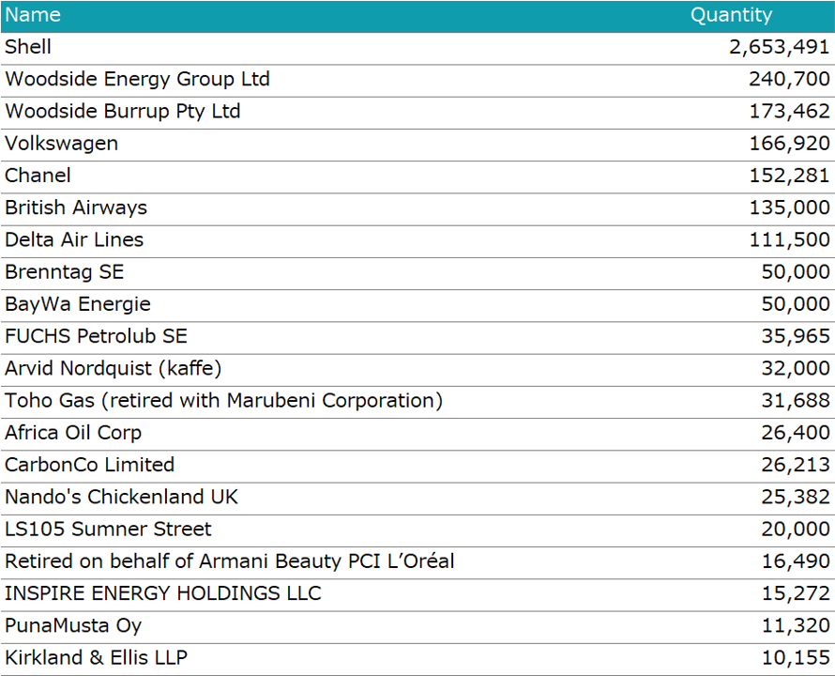Viewport: 835px width, 676px height.
Task: Select INSPIRE ENERGY HOLDINGS LLC row
Action: (x=163, y=593)
